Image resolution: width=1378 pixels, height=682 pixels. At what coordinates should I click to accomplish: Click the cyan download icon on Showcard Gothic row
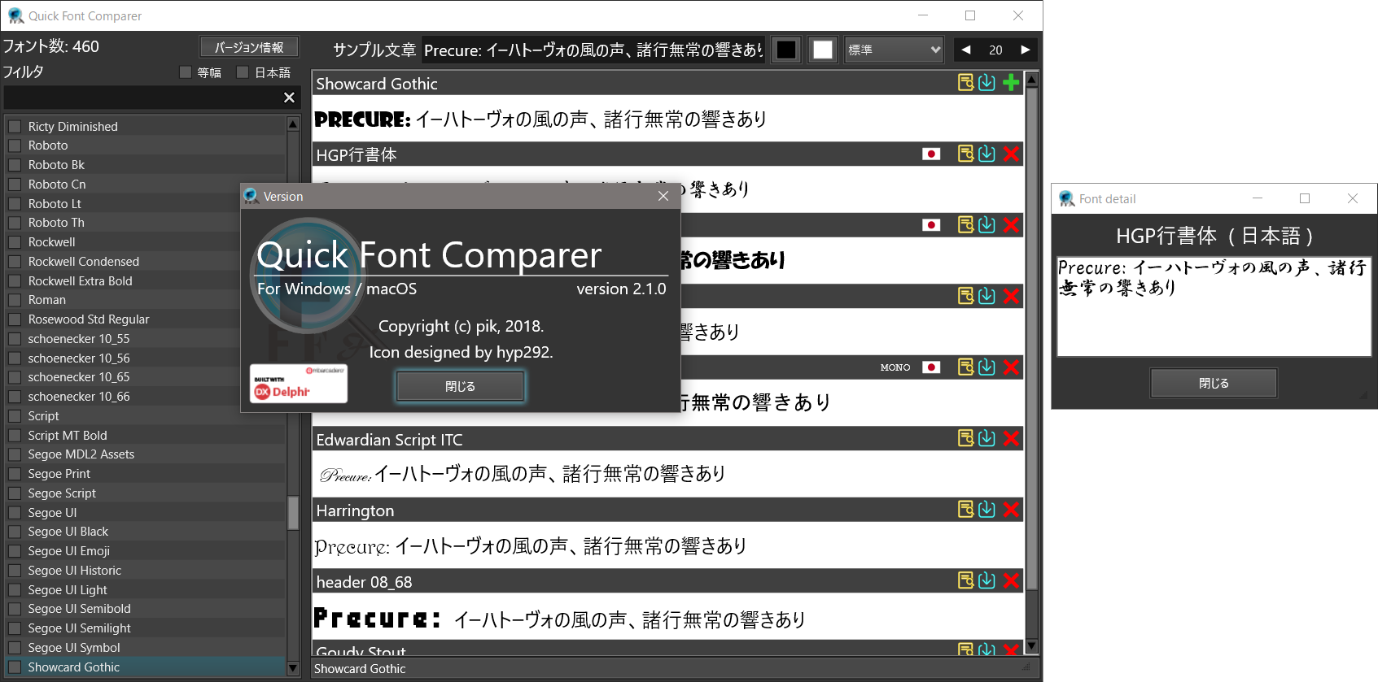pyautogui.click(x=986, y=83)
